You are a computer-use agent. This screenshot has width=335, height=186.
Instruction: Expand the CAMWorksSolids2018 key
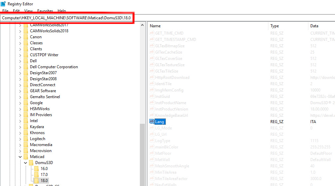coord(20,31)
